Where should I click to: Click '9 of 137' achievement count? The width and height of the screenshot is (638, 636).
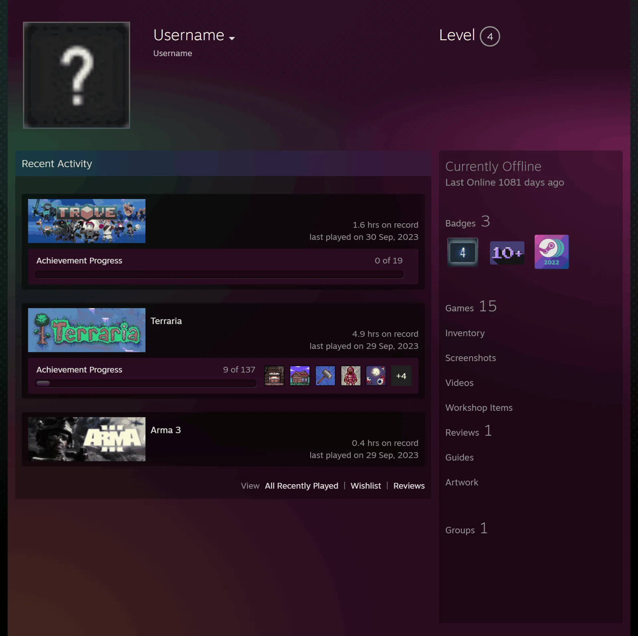239,370
